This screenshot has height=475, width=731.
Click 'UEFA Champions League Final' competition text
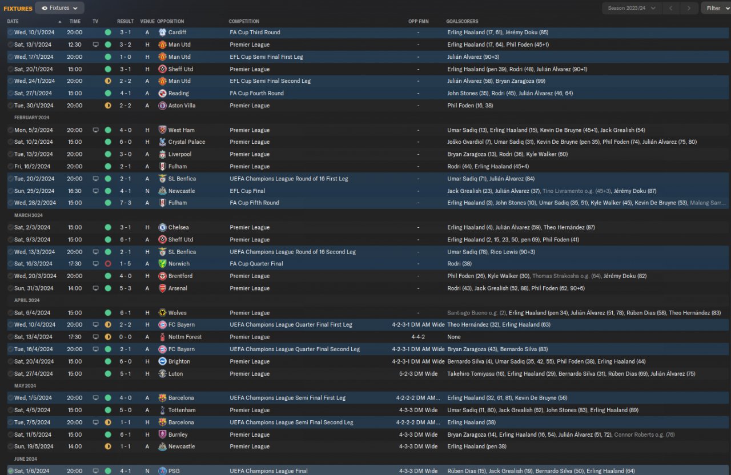269,471
